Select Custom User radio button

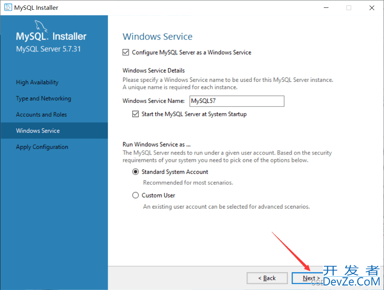pos(135,195)
